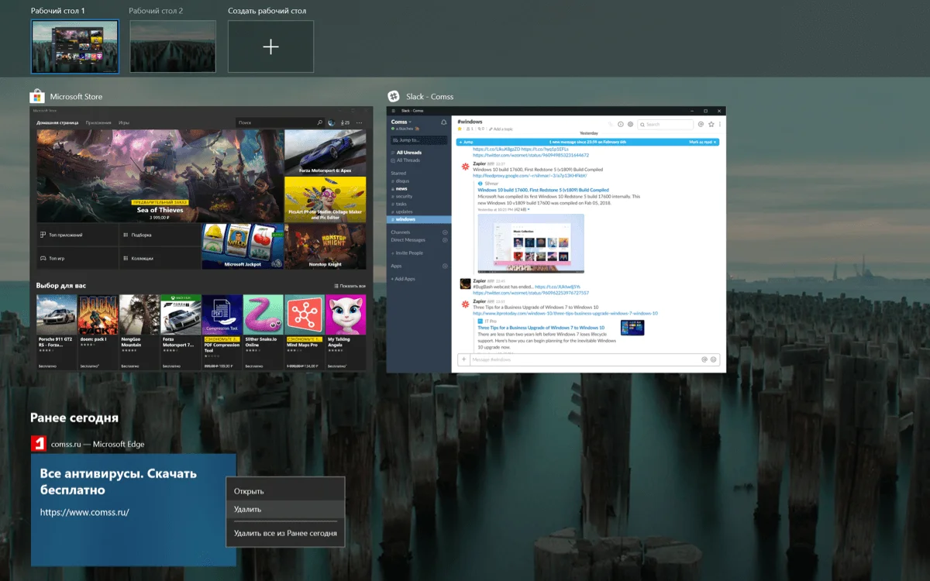930x581 pixels.
Task: Click the Slack logo above the window preview
Action: (x=394, y=97)
